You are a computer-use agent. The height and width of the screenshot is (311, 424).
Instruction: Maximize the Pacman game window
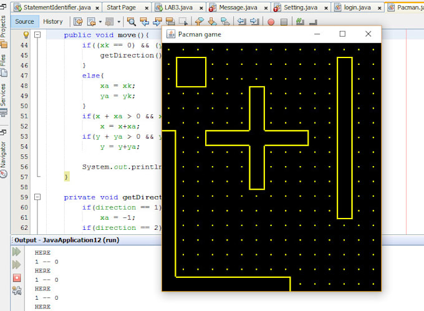click(x=342, y=34)
